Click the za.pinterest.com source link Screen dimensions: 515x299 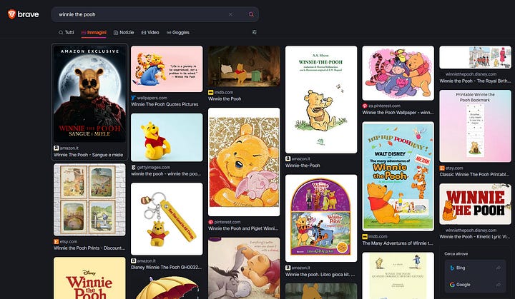(x=384, y=106)
